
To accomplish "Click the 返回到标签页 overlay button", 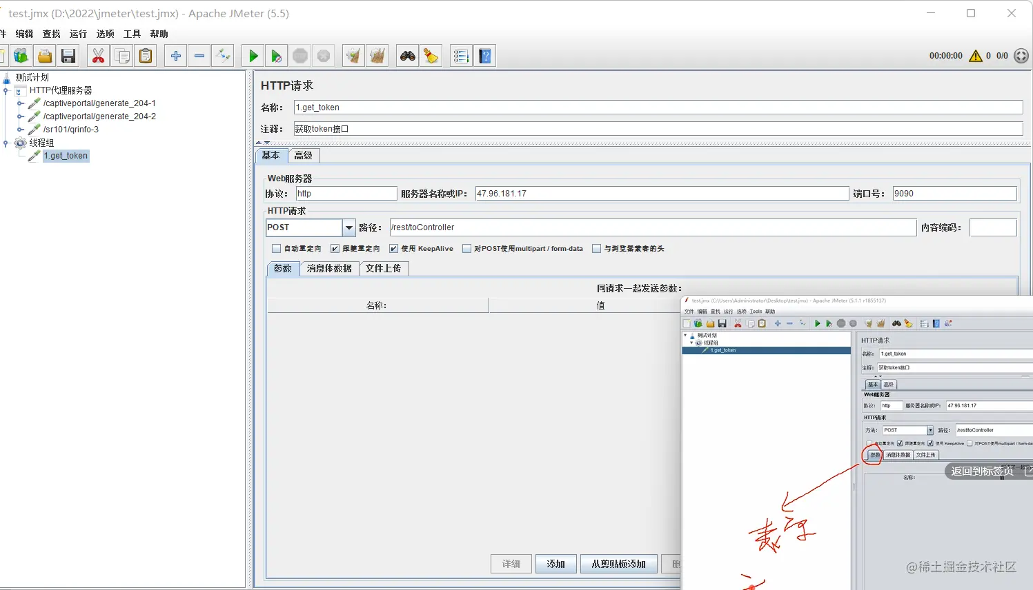I will click(988, 471).
